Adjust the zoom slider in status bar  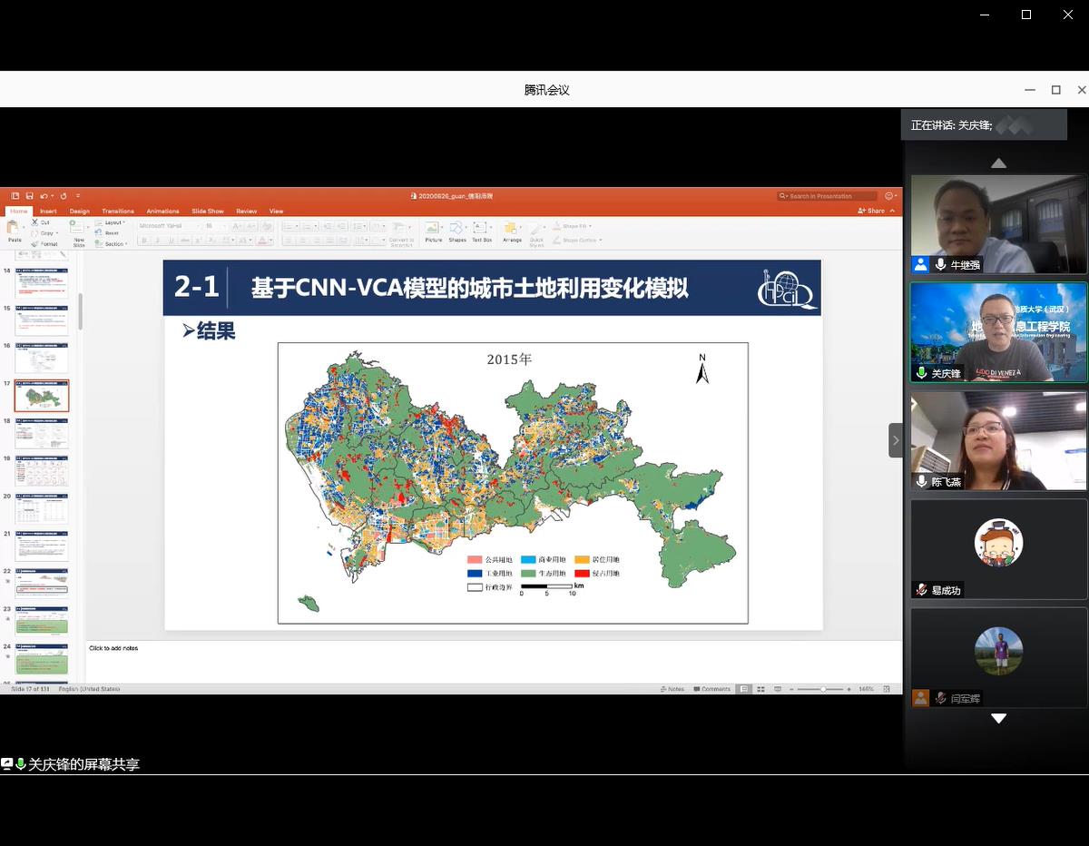(x=823, y=689)
